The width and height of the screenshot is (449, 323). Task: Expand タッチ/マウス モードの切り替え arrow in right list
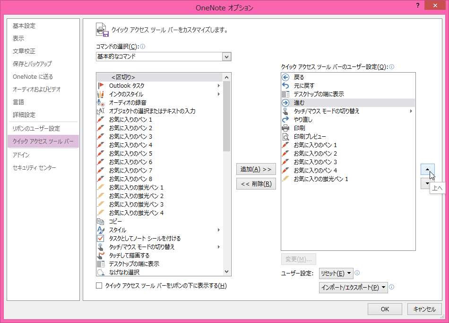coord(411,111)
